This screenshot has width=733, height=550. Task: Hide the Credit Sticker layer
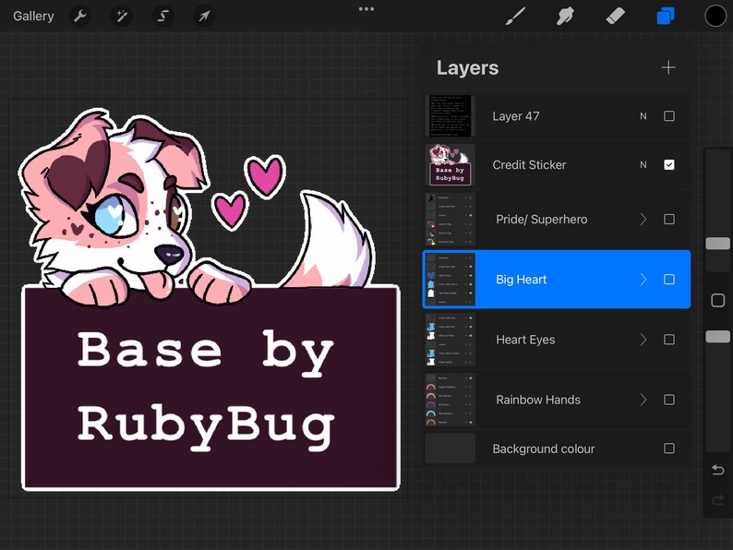[x=669, y=164]
